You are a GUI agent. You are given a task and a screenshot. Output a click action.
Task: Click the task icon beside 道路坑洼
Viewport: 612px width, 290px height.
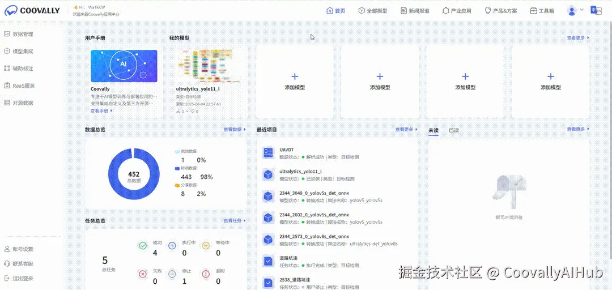click(x=267, y=262)
